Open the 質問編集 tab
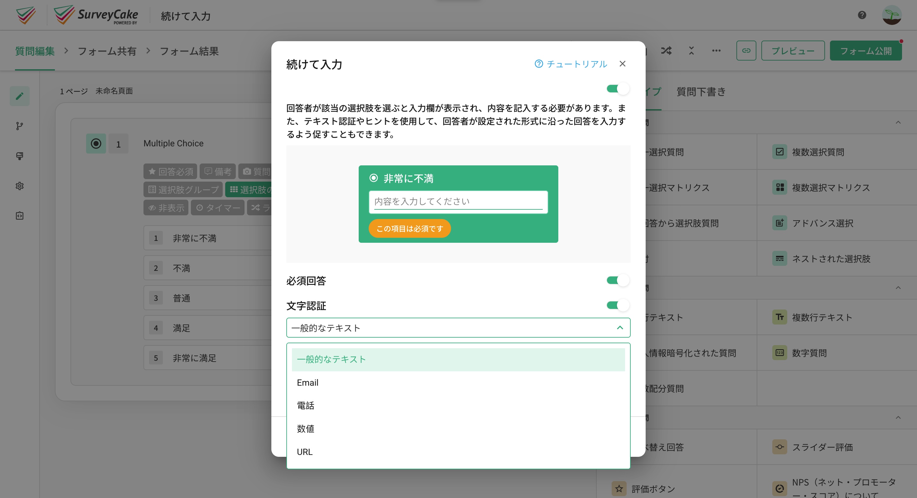 (35, 51)
